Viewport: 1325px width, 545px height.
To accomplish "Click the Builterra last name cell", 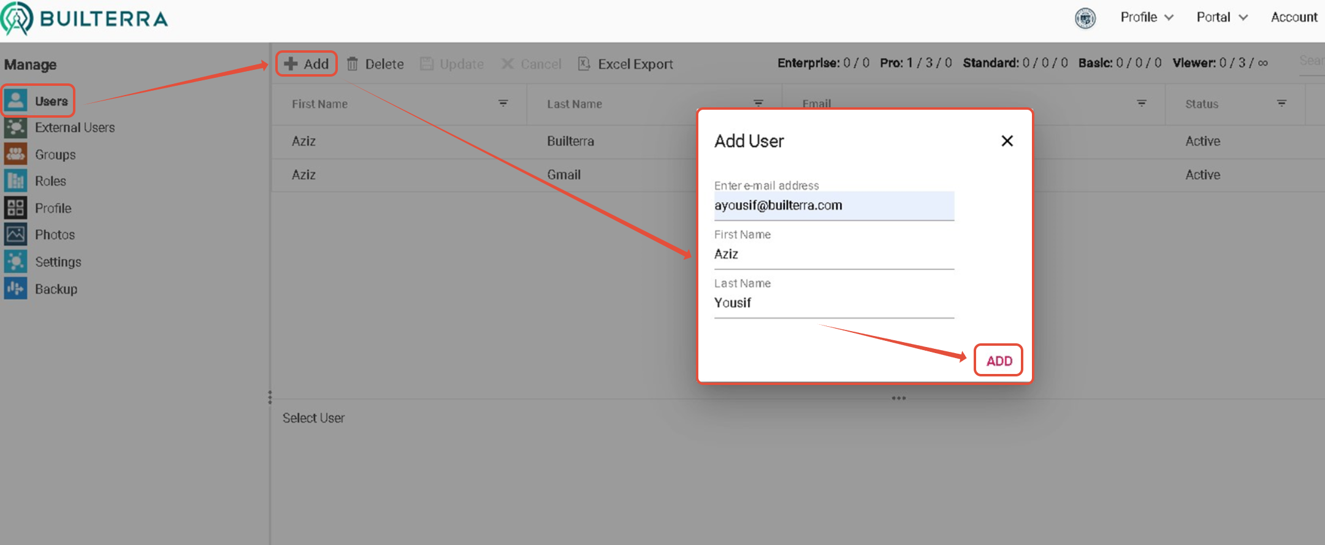I will pos(570,141).
